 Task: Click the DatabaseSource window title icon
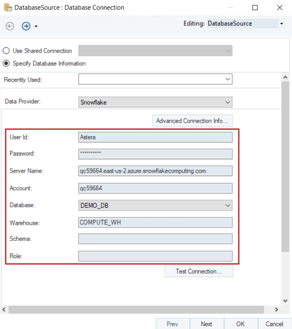pos(8,7)
